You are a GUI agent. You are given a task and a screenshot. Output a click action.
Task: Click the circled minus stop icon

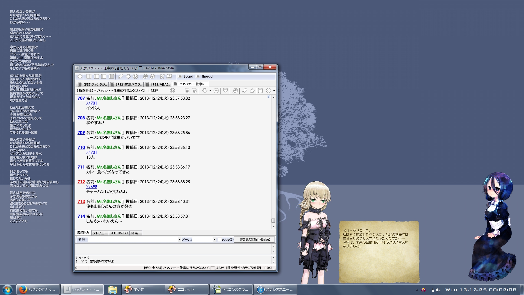[x=216, y=91]
